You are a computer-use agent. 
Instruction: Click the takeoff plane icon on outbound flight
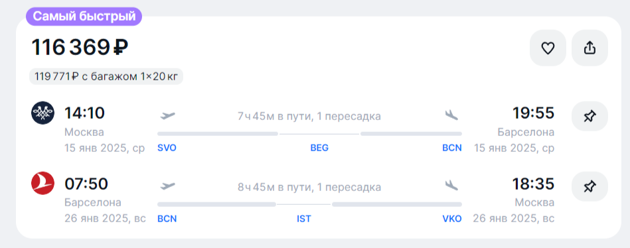click(167, 116)
